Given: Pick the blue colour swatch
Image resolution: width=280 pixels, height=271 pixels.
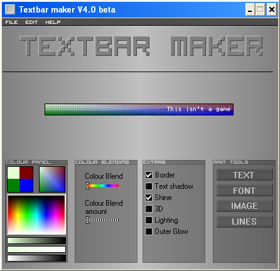Looking at the screenshot, I should coord(26,185).
